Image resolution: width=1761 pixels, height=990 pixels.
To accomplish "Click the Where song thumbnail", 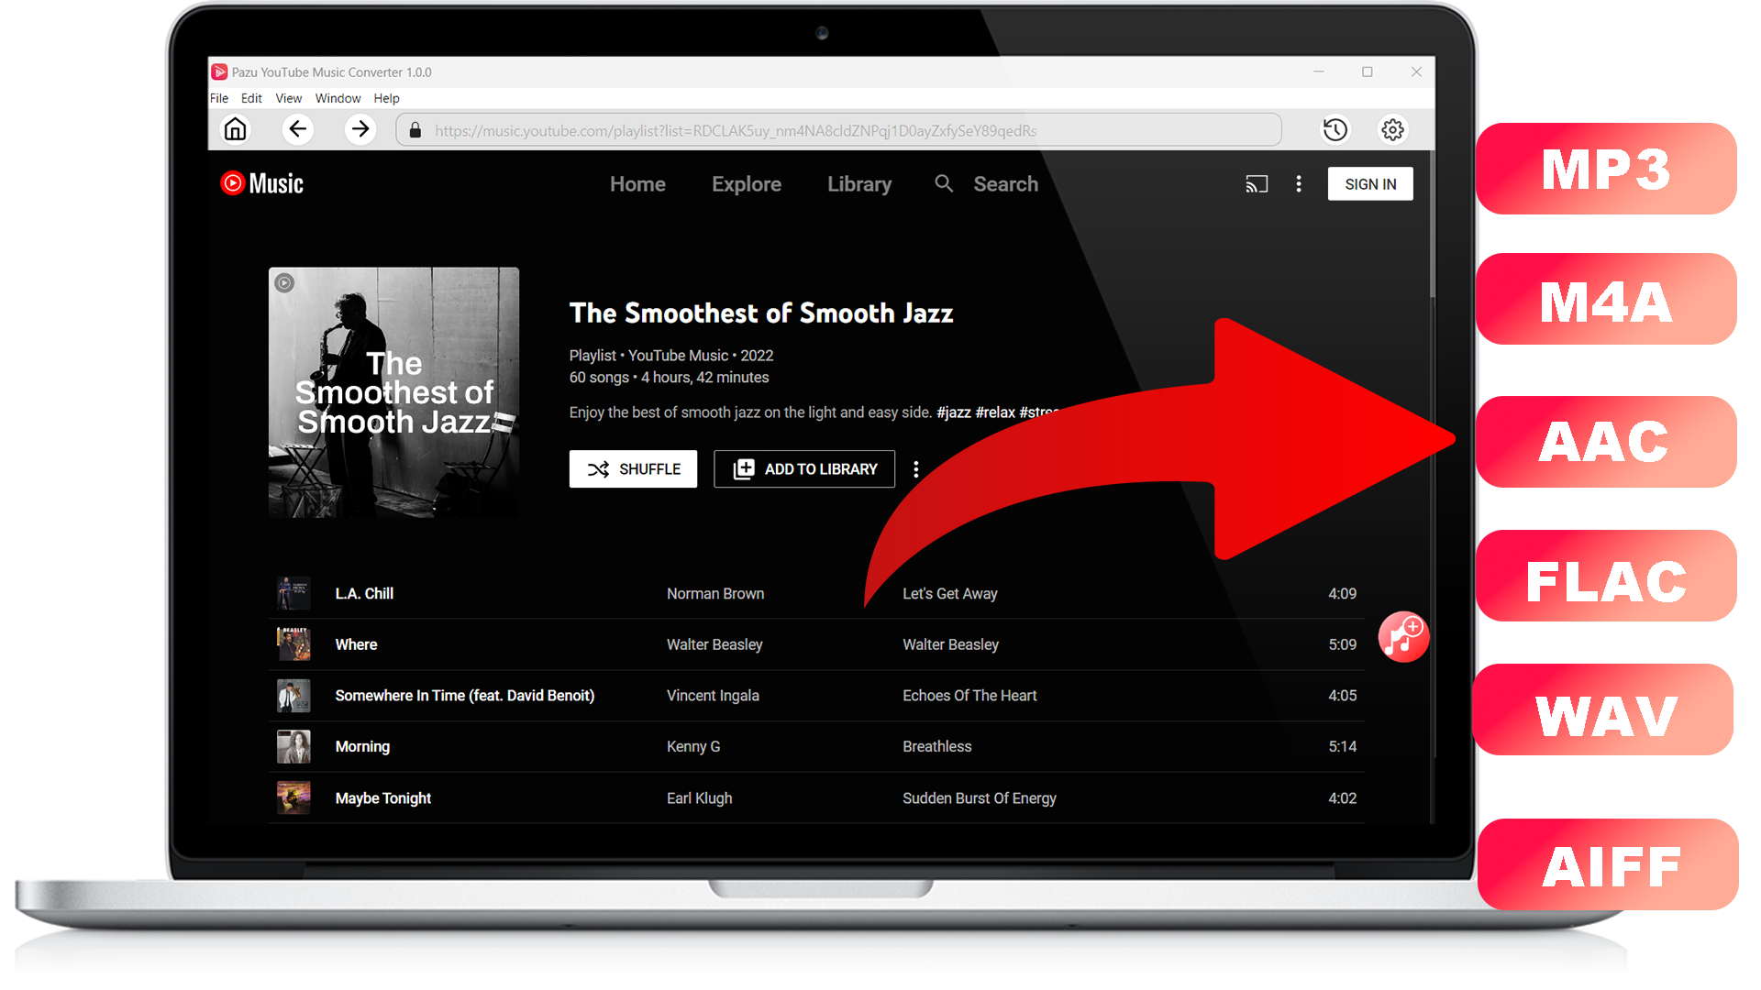I will pos(293,644).
